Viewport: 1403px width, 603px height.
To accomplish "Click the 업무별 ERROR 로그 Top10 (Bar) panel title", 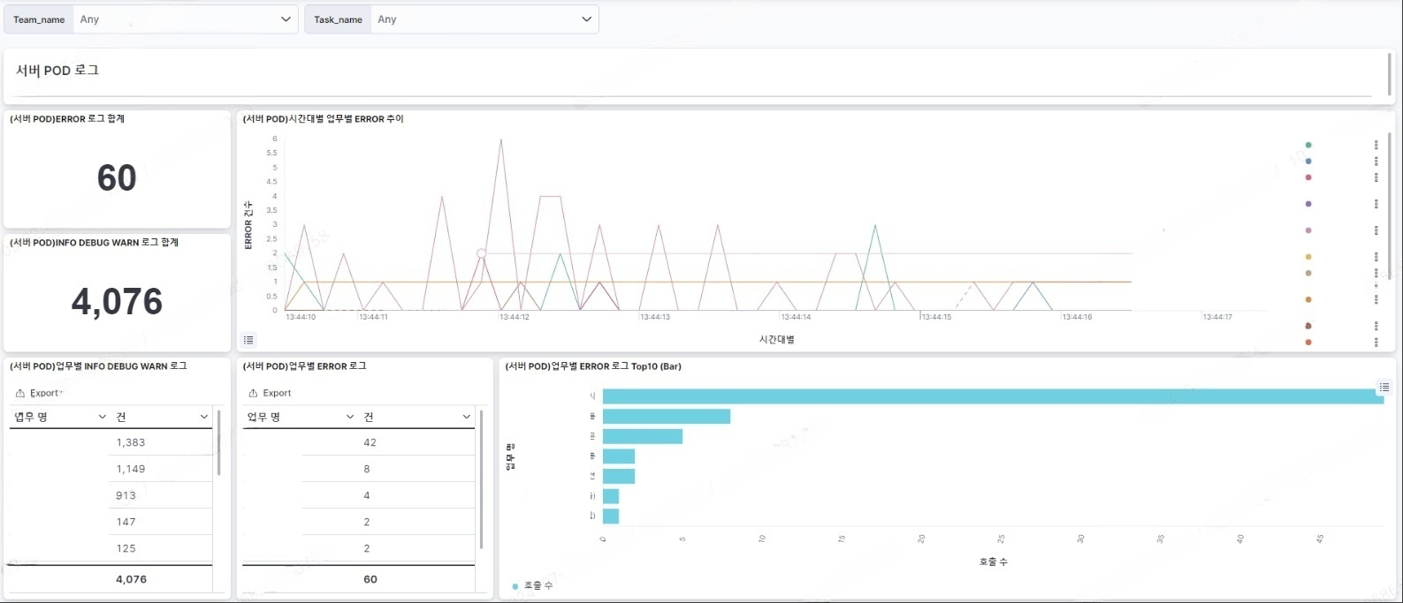I will click(593, 366).
